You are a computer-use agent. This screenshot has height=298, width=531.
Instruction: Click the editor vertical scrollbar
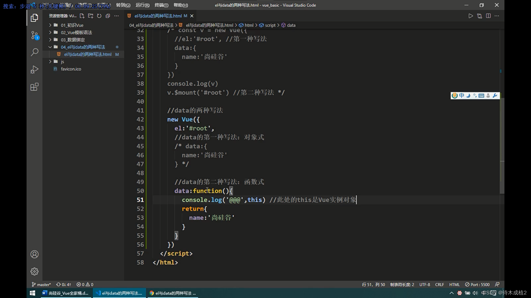pos(502,146)
